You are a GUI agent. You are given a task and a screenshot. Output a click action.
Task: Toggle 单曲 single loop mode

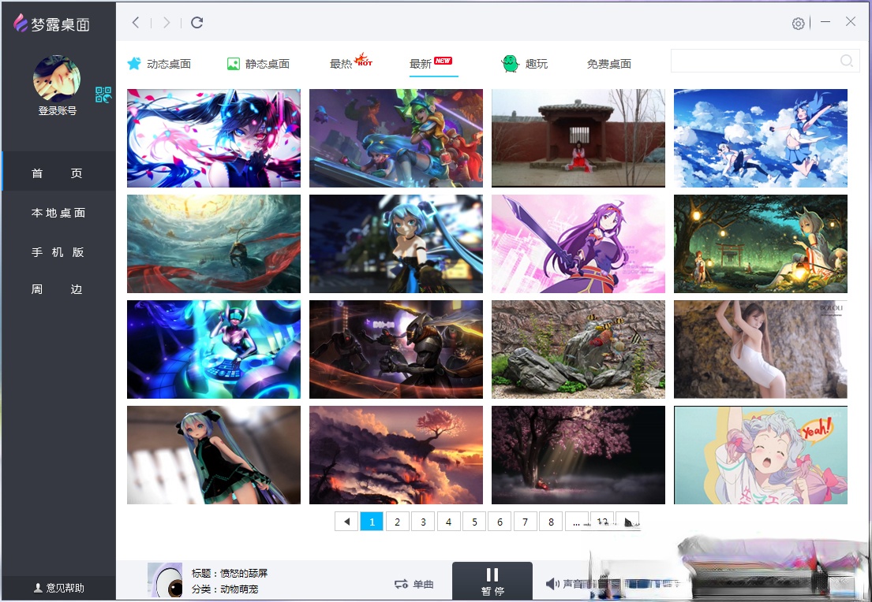point(414,584)
